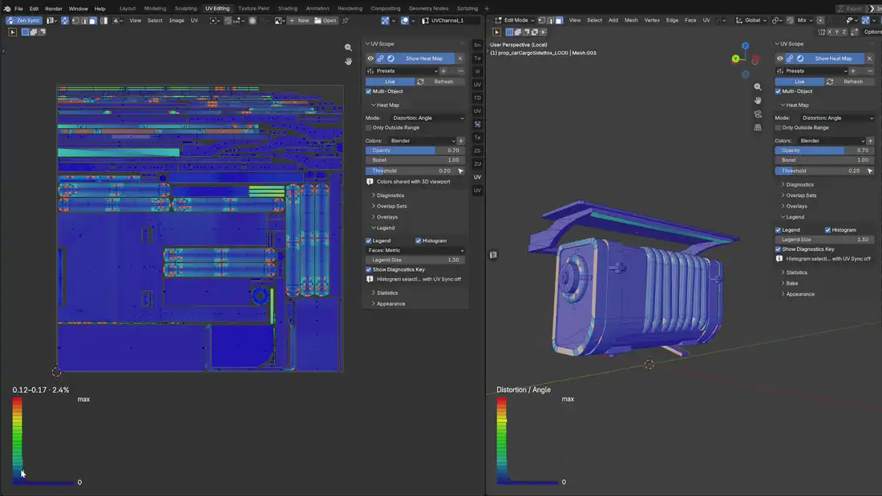
Task: Open Vertex menu in 3D viewport
Action: pyautogui.click(x=651, y=20)
